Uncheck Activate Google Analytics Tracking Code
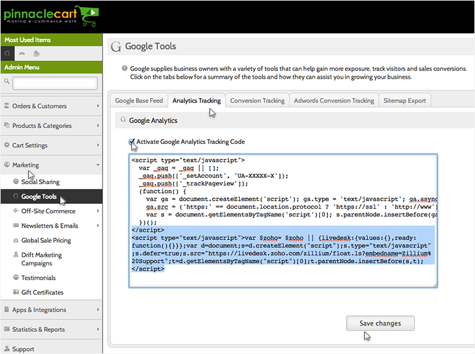475x354 pixels. click(x=131, y=141)
